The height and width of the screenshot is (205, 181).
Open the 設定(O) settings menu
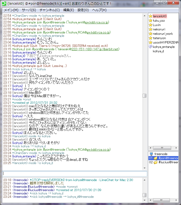[83, 10]
